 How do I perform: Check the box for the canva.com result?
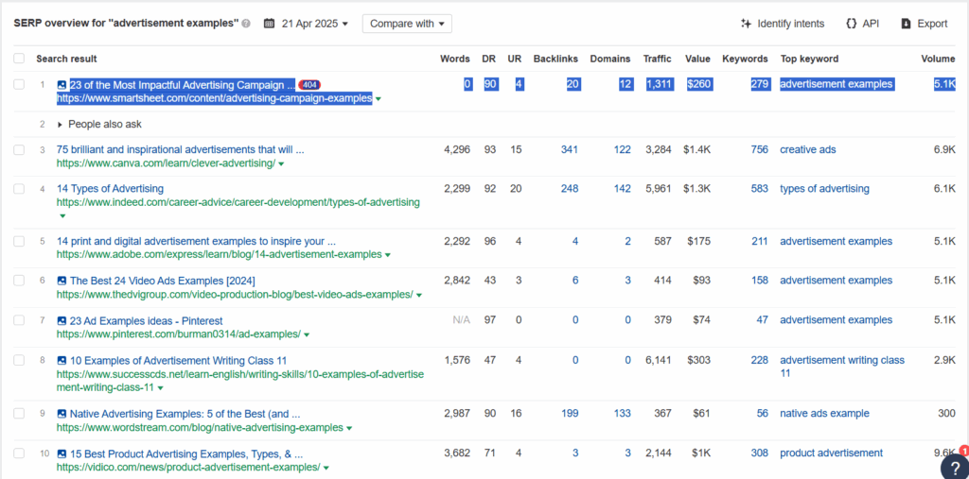19,149
